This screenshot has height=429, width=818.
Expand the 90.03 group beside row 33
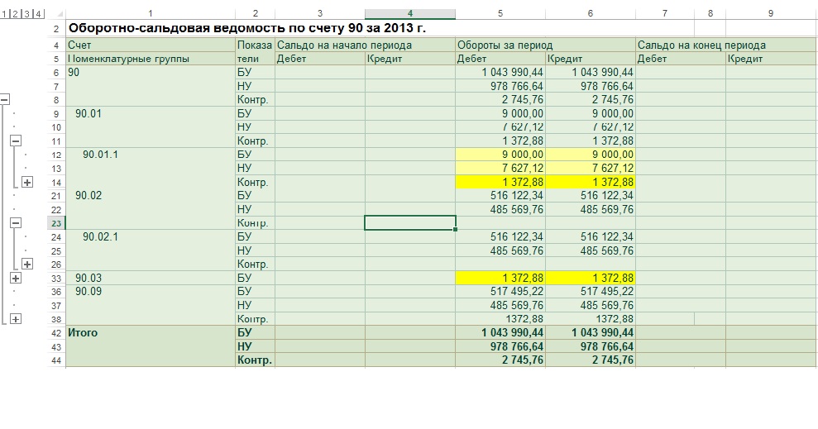tap(15, 279)
